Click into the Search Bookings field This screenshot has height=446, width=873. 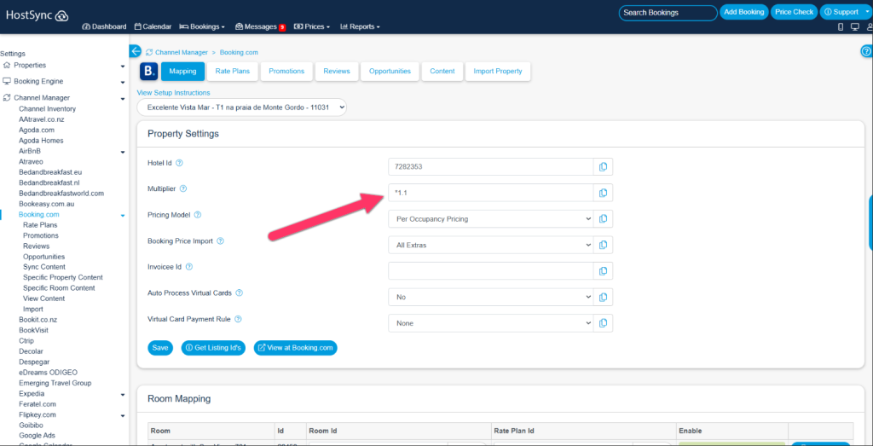[x=668, y=13]
